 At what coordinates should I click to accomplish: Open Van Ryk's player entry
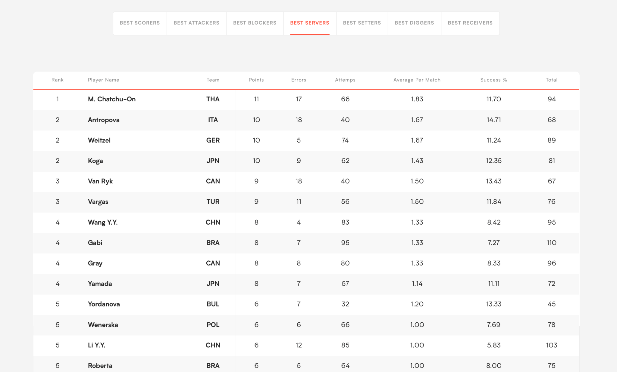100,181
